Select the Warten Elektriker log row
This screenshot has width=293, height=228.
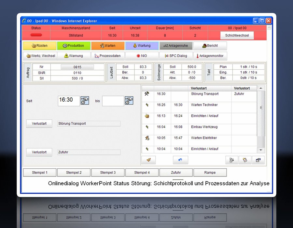(199, 140)
